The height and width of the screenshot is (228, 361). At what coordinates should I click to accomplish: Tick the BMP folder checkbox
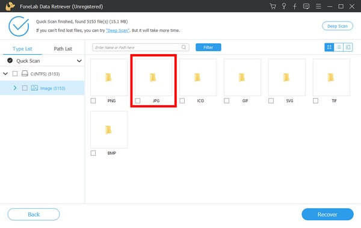(x=93, y=153)
